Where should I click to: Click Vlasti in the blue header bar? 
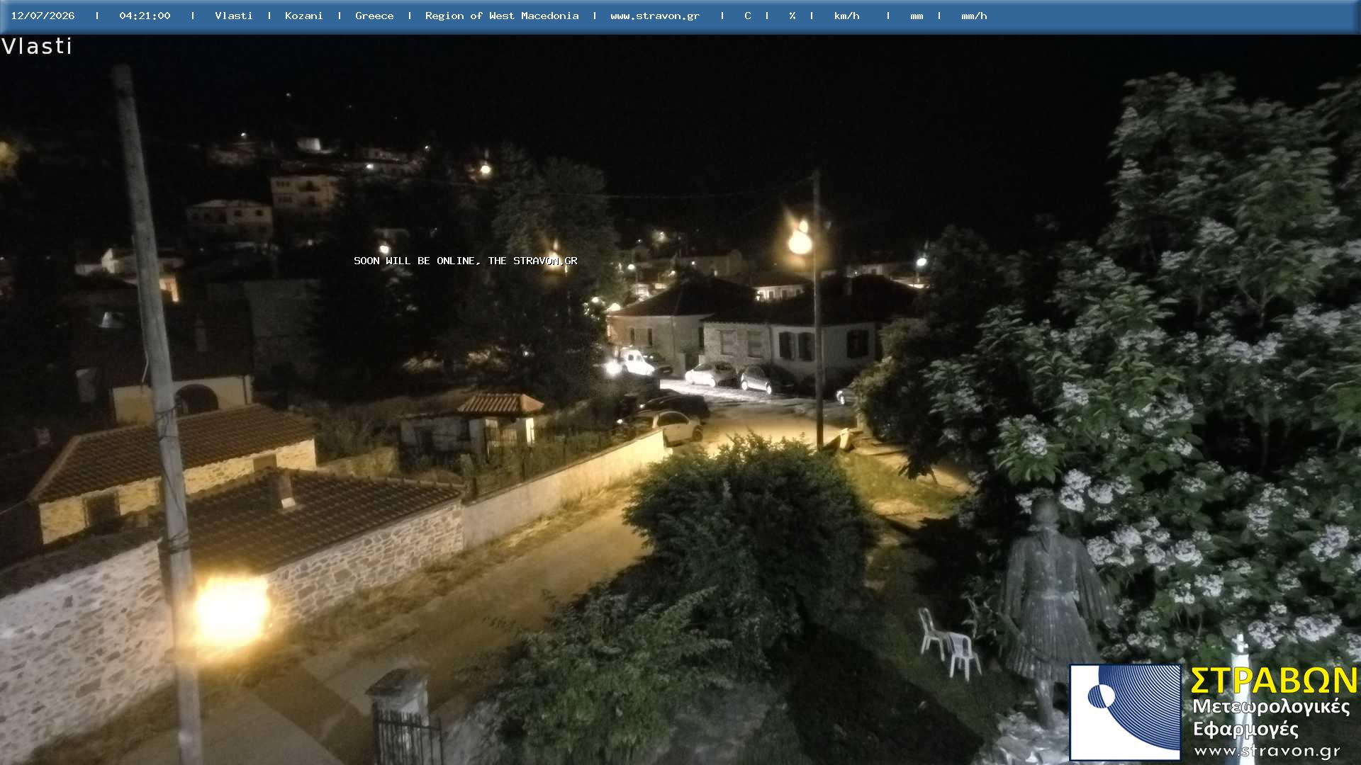point(233,16)
